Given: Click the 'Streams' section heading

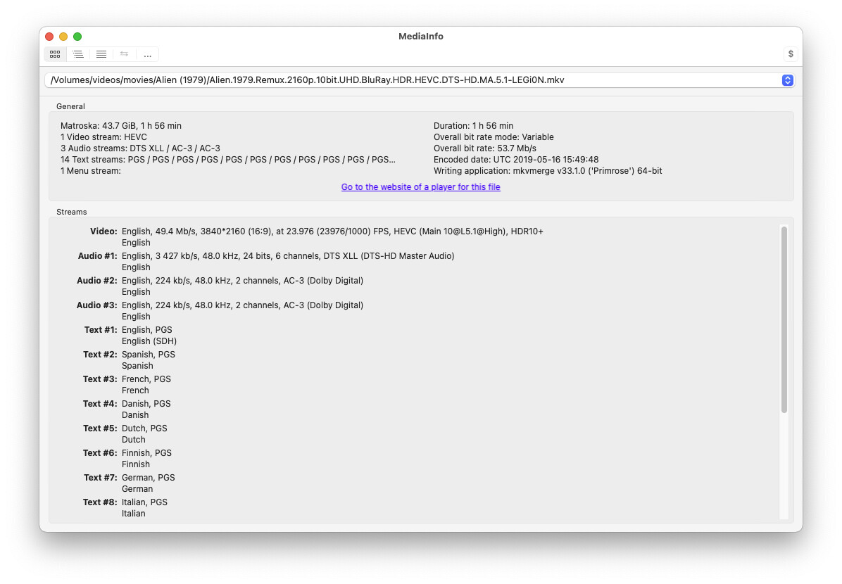Looking at the screenshot, I should coord(71,212).
